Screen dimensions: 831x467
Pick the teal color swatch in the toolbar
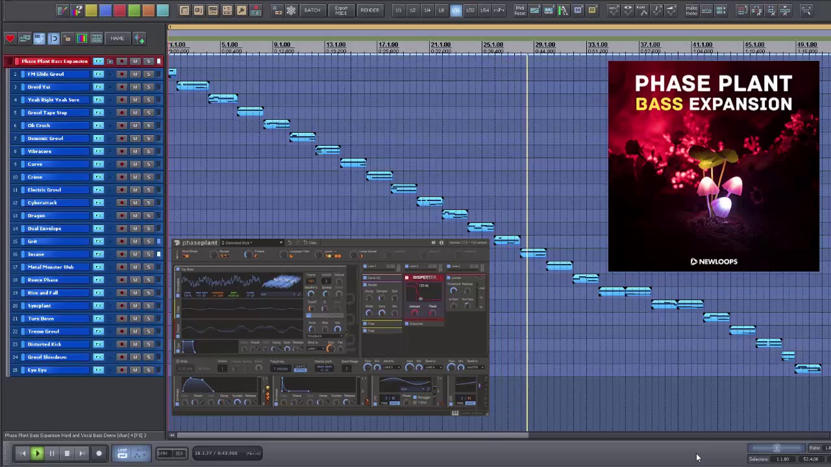[163, 10]
